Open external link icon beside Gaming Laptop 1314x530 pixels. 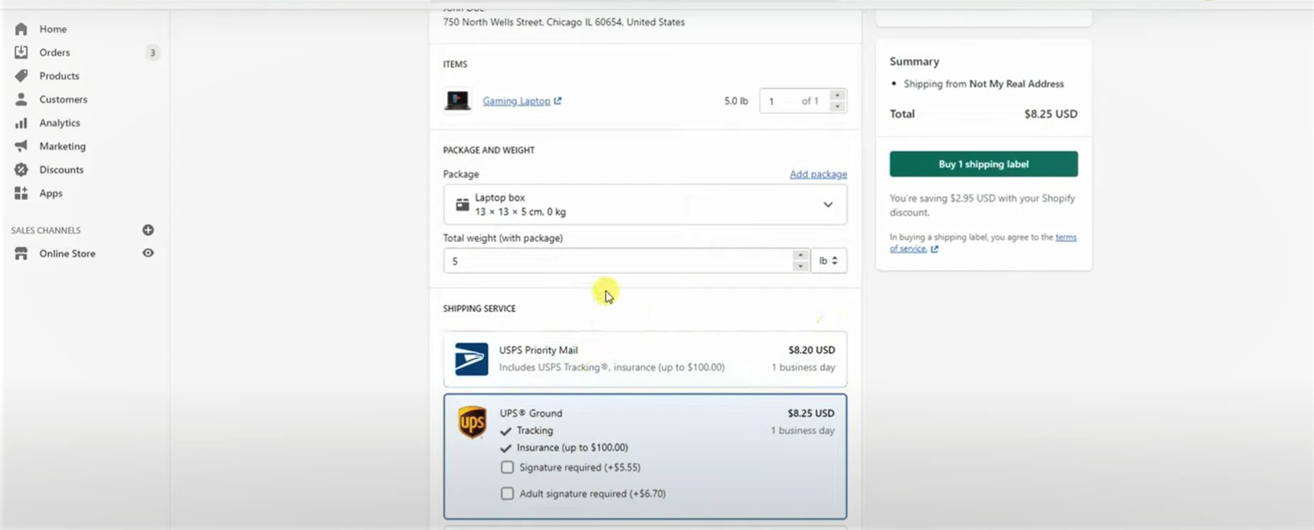click(x=558, y=101)
